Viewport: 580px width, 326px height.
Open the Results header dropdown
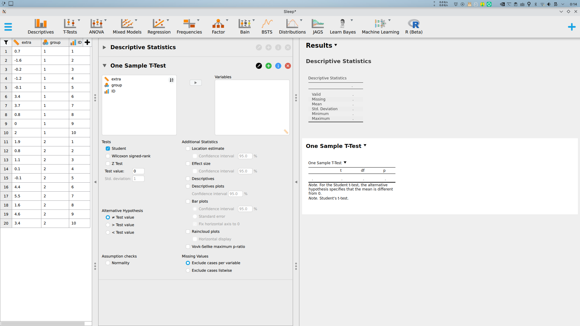(336, 45)
